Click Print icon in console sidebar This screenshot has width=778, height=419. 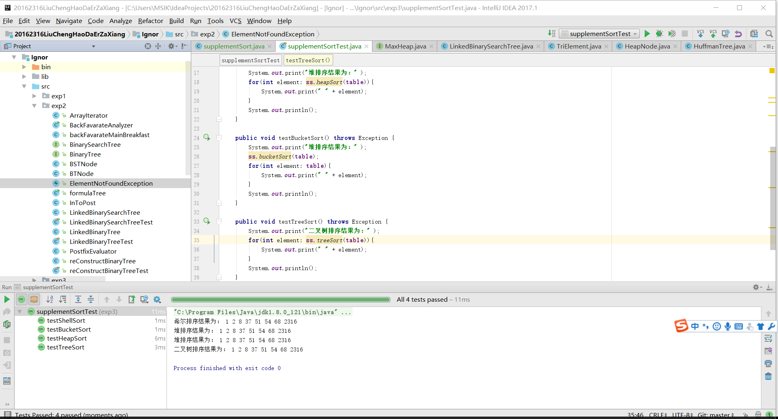pos(768,364)
